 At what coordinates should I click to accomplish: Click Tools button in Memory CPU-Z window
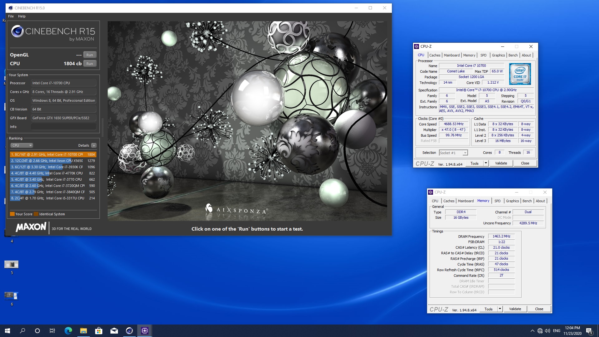coord(489,309)
